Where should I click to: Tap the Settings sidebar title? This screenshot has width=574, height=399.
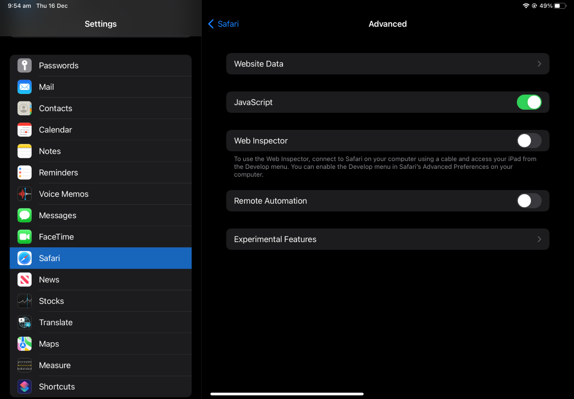[101, 24]
